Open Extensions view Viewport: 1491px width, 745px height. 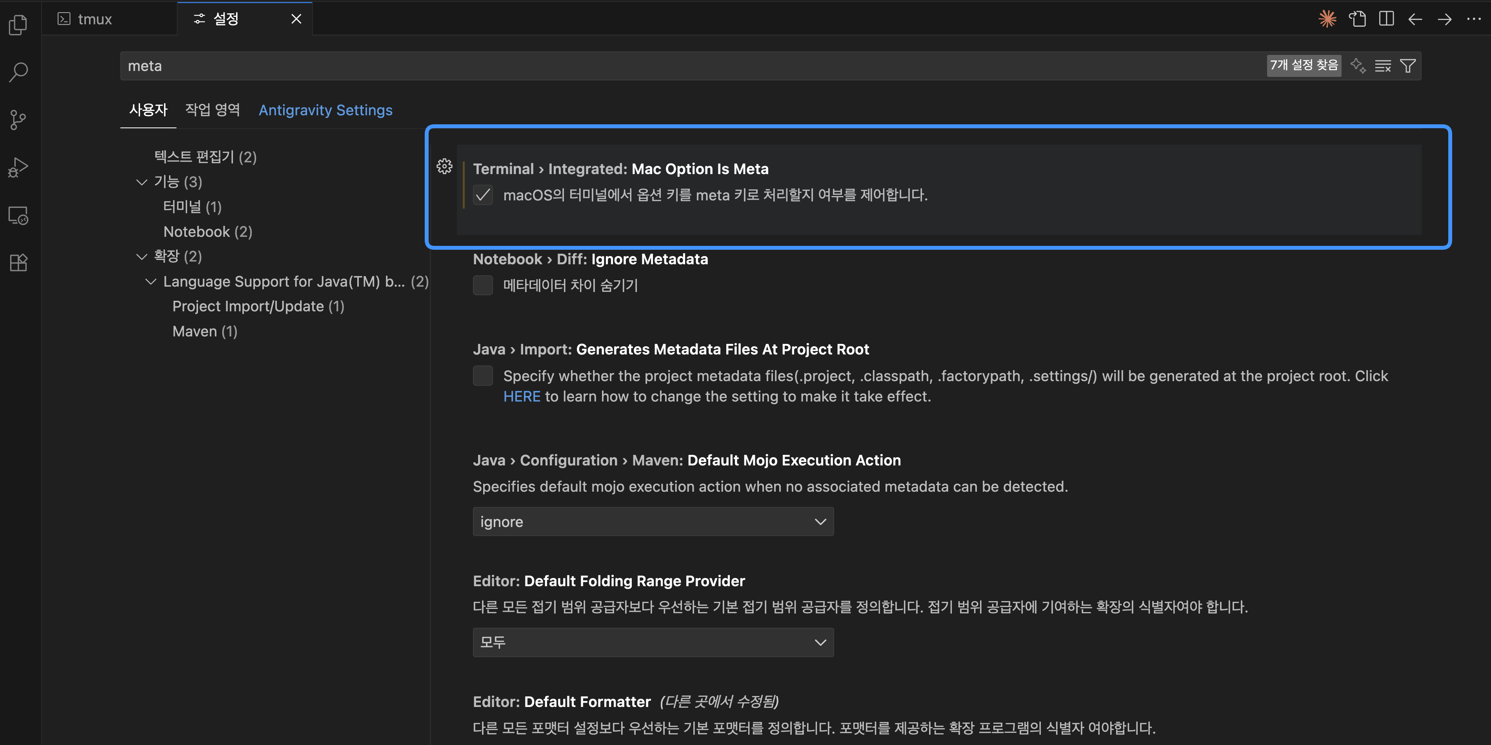(18, 263)
